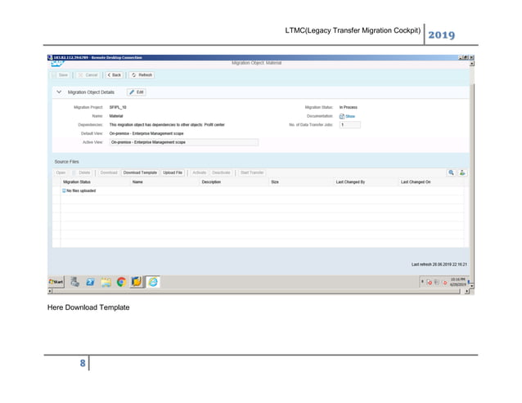Click the export icon beside the search icon

(461, 172)
